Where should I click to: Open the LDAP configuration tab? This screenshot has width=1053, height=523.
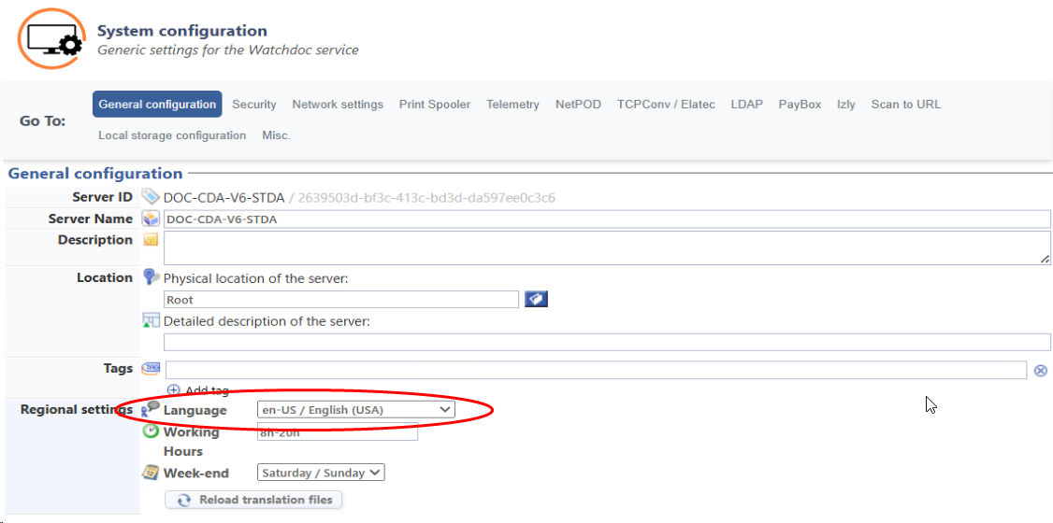tap(746, 105)
